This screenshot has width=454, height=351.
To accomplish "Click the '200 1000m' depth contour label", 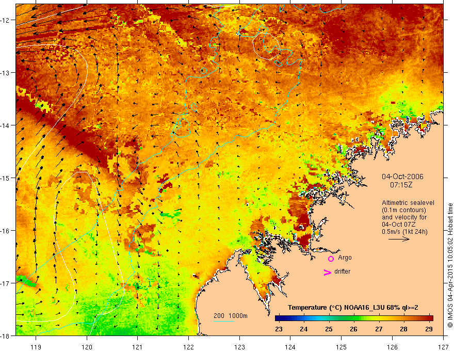I will click(x=231, y=316).
